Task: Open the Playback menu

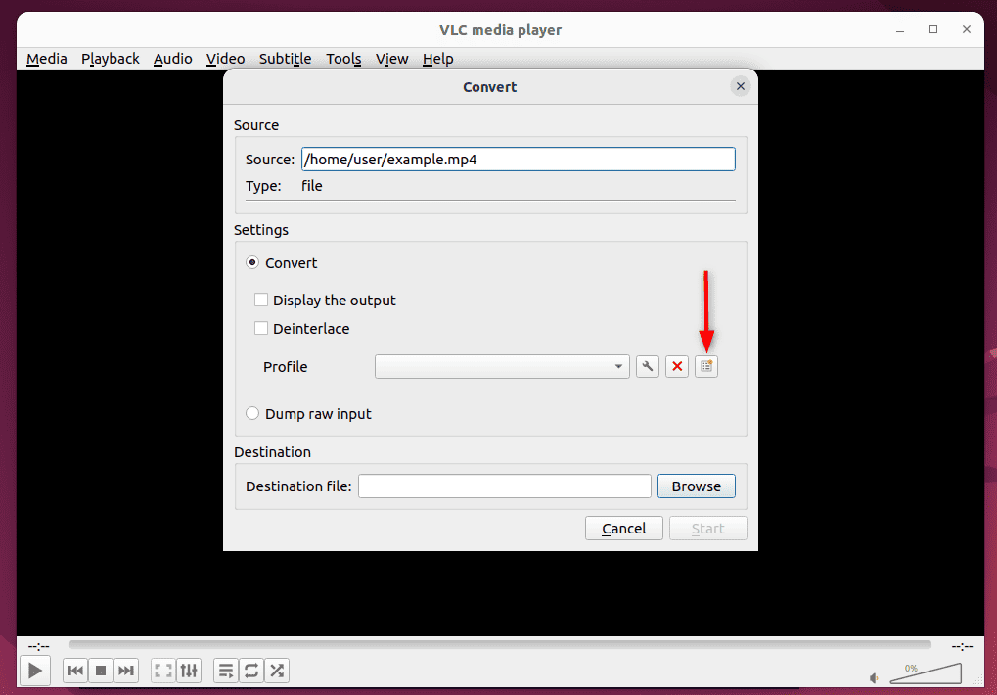Action: (x=110, y=59)
